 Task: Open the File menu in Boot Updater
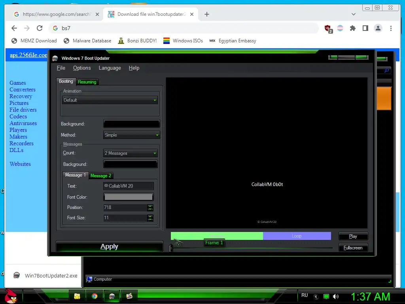point(61,68)
